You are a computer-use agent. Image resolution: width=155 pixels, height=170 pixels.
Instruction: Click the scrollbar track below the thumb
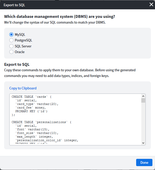tap(143, 122)
